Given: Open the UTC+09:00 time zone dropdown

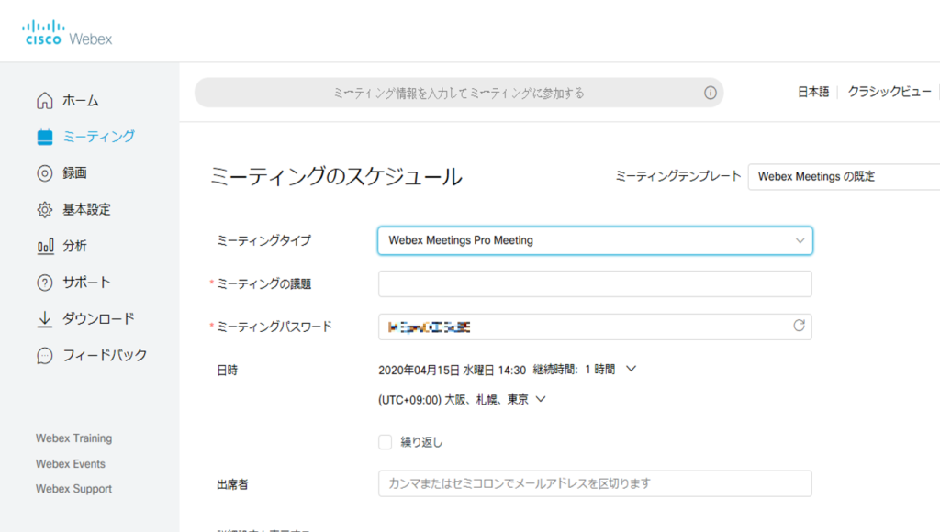Looking at the screenshot, I should tap(541, 399).
